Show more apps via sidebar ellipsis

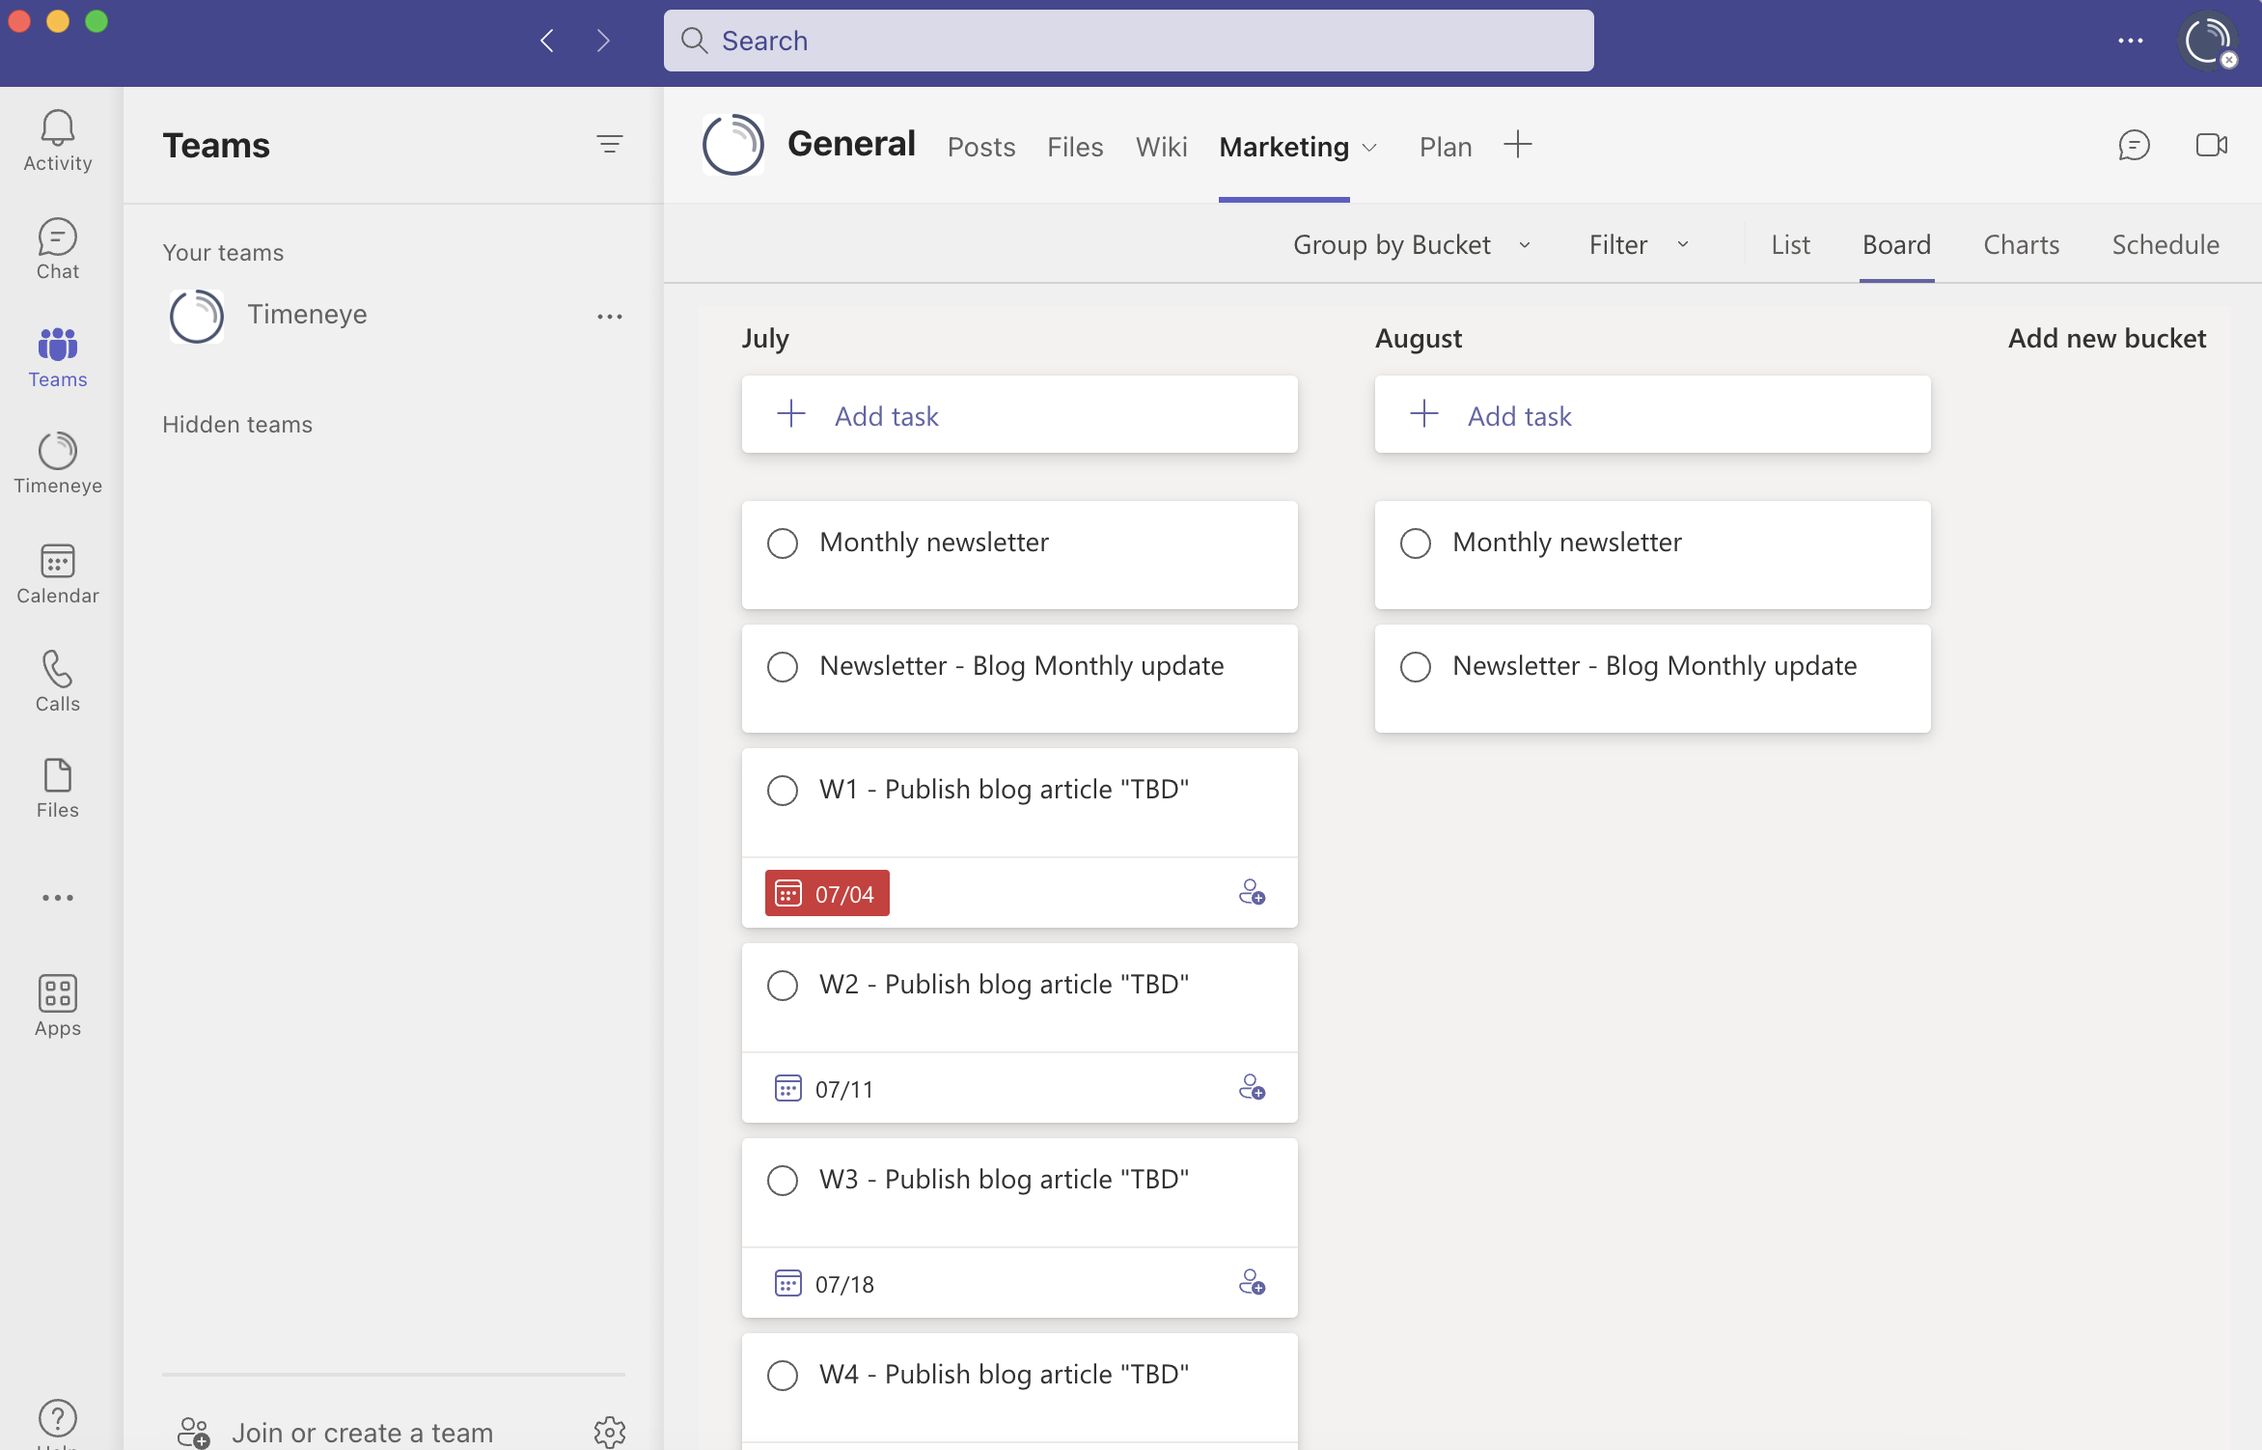pyautogui.click(x=58, y=898)
